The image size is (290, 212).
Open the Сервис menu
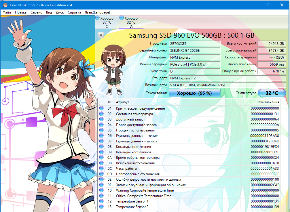(x=36, y=12)
